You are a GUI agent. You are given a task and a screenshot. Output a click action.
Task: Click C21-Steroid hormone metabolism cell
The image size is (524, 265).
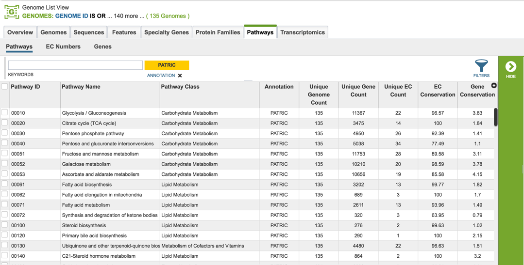pyautogui.click(x=99, y=256)
